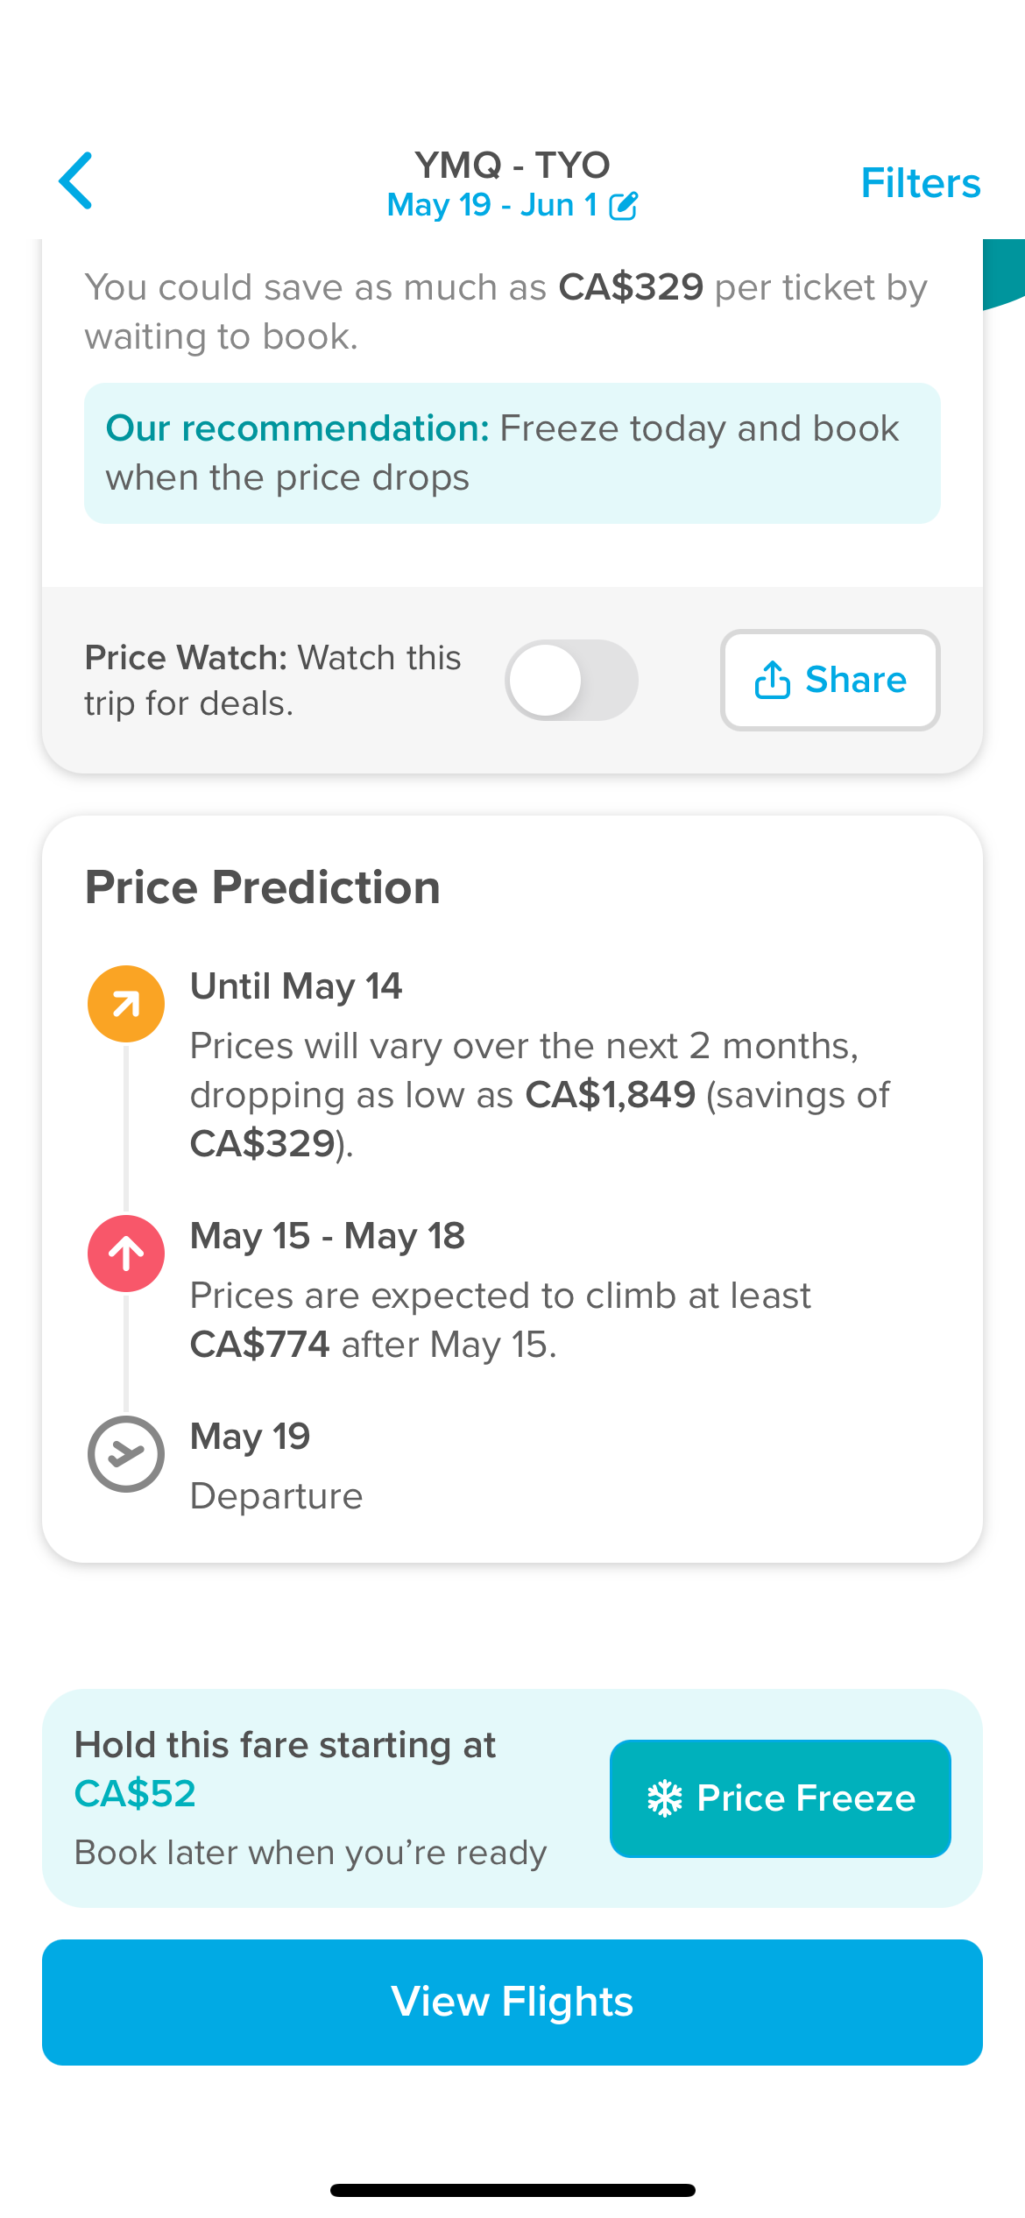Select the 'Until May 14' prediction entry

(296, 986)
